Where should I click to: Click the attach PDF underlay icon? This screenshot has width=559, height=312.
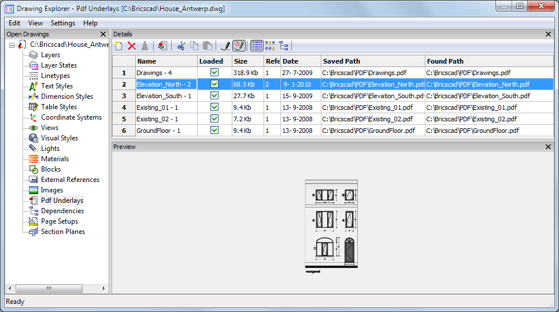pos(162,46)
